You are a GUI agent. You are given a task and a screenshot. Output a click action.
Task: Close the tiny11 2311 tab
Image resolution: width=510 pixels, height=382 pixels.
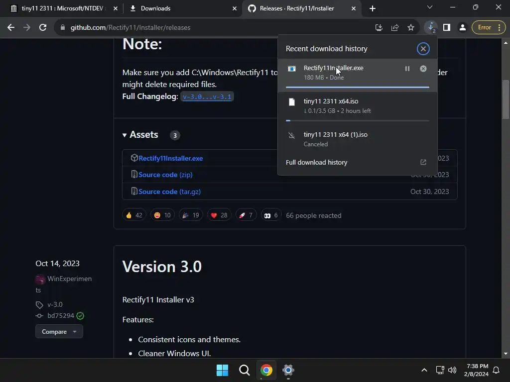pos(116,8)
